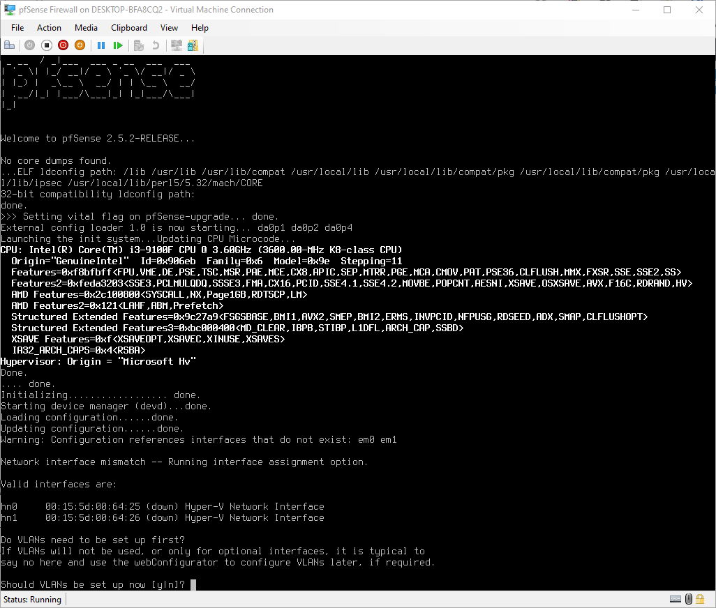Click the 'Welcome to pfSense 2.5.2-RELEASE...' line
This screenshot has width=716, height=608.
(x=98, y=139)
